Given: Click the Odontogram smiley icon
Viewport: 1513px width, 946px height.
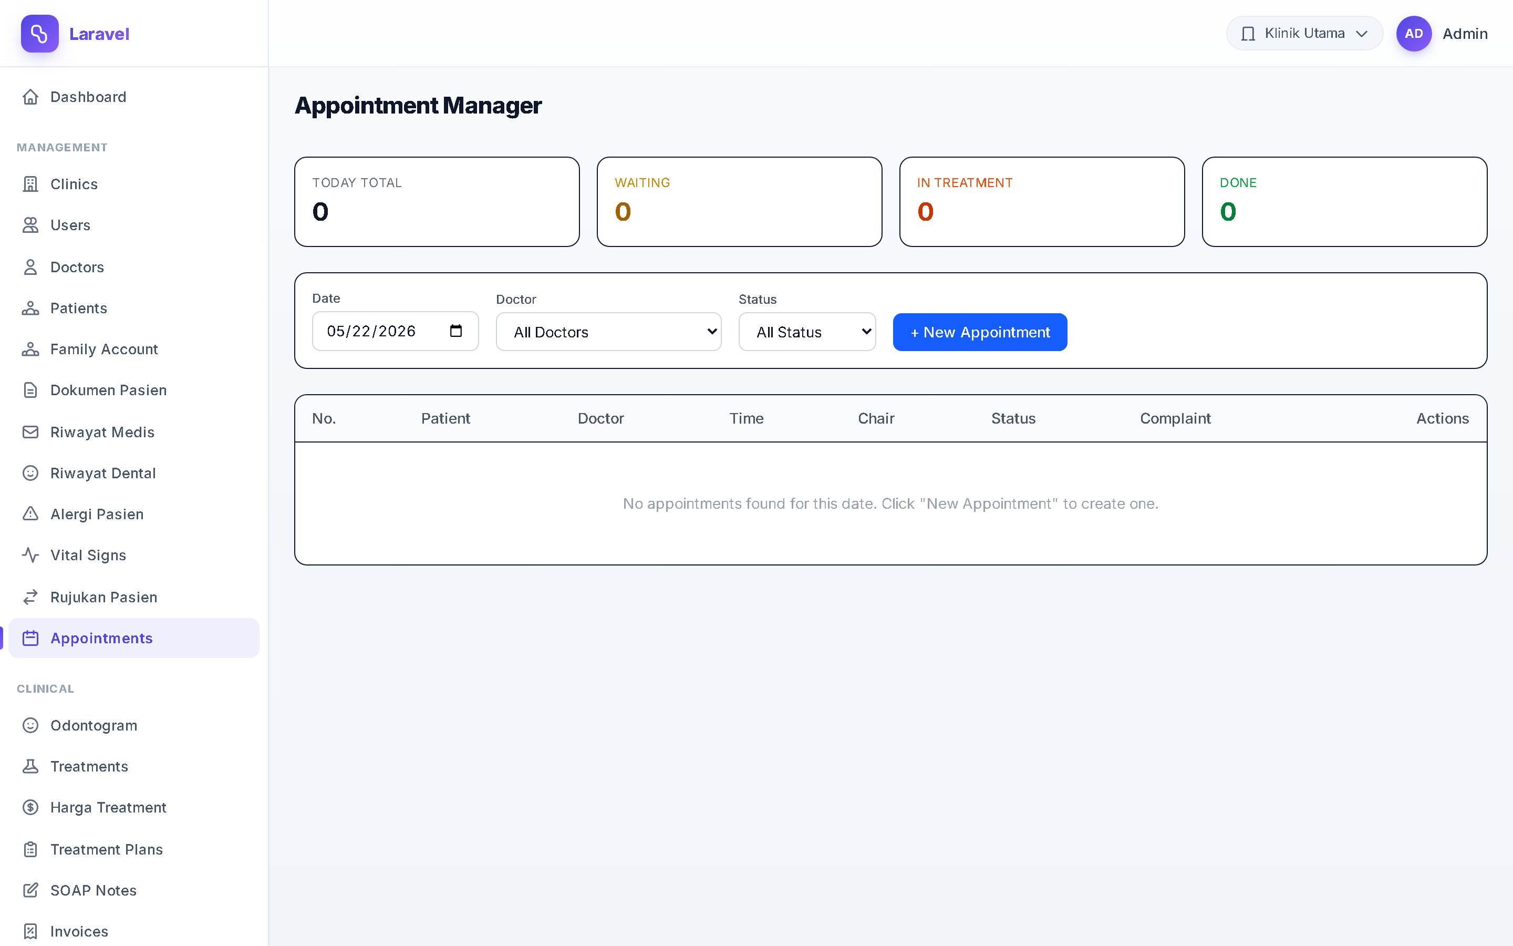Looking at the screenshot, I should [30, 725].
